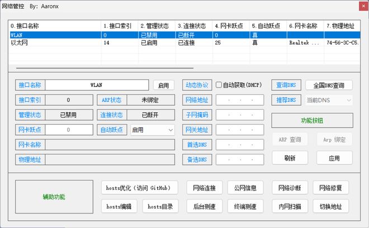Click the 接口名称 field showing WLAN
This screenshot has width=369, height=228.
tap(97, 85)
